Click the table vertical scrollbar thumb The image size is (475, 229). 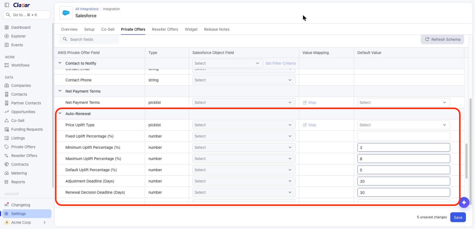click(467, 161)
